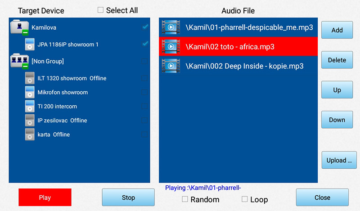Viewport: 360px width, 211px height.
Task: Click the despicable_me.mp3 media file icon
Action: 171,27
